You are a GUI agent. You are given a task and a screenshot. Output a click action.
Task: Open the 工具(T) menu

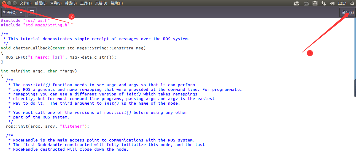tap(86, 3)
